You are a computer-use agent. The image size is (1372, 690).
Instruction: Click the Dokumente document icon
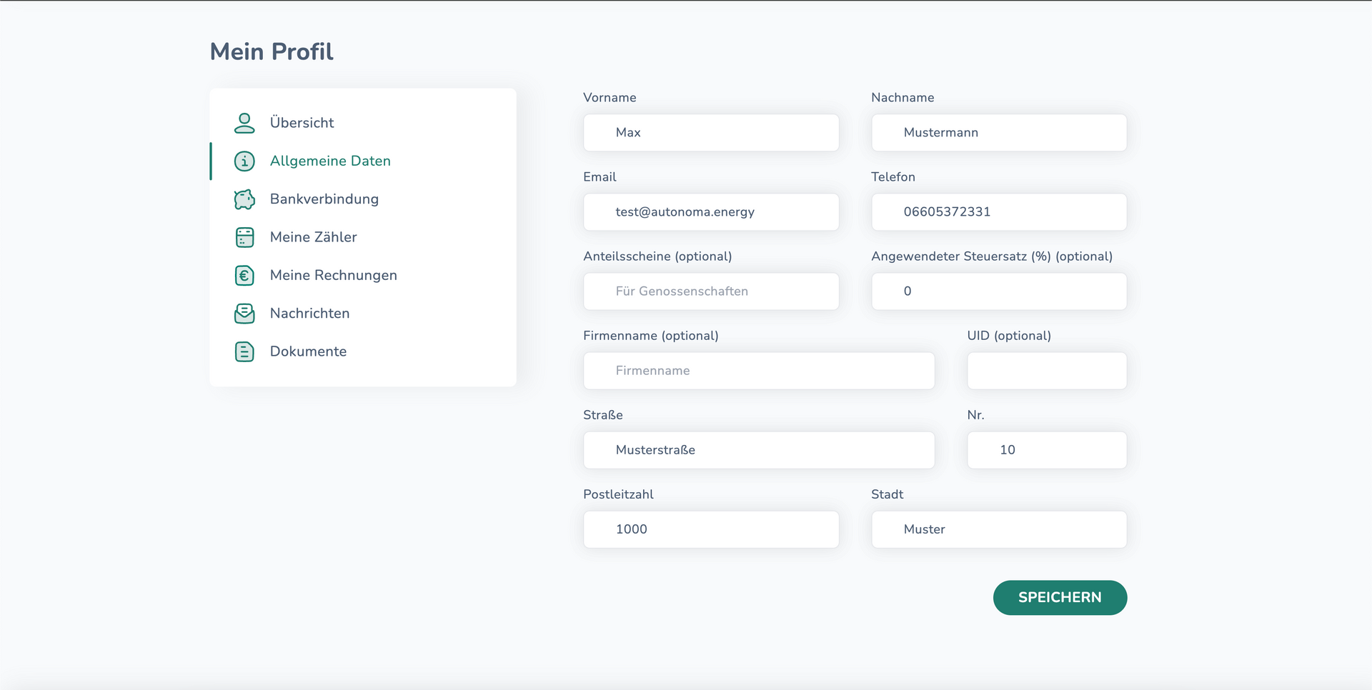(x=244, y=351)
